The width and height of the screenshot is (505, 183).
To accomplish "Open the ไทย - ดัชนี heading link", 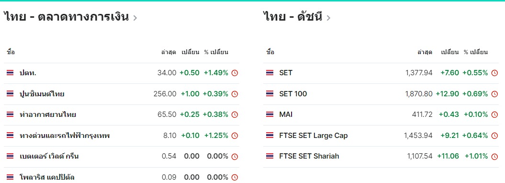I will (292, 16).
